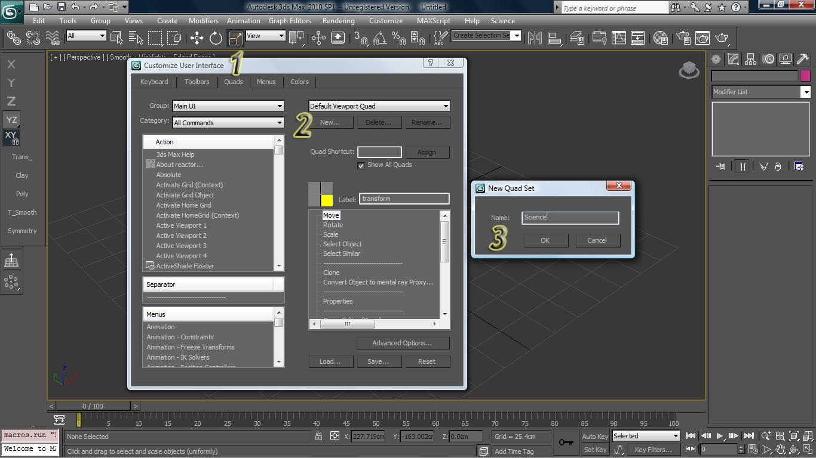
Task: Open the Category dropdown showing All Commands
Action: click(x=228, y=123)
